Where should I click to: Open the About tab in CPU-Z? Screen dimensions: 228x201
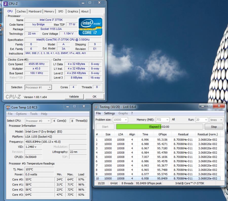click(85, 11)
